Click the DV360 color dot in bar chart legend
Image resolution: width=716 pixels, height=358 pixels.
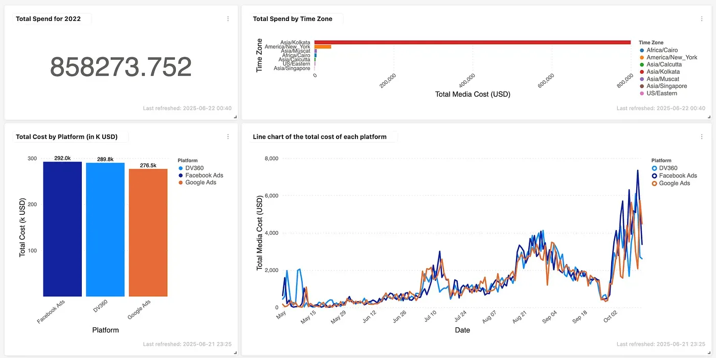pos(180,168)
